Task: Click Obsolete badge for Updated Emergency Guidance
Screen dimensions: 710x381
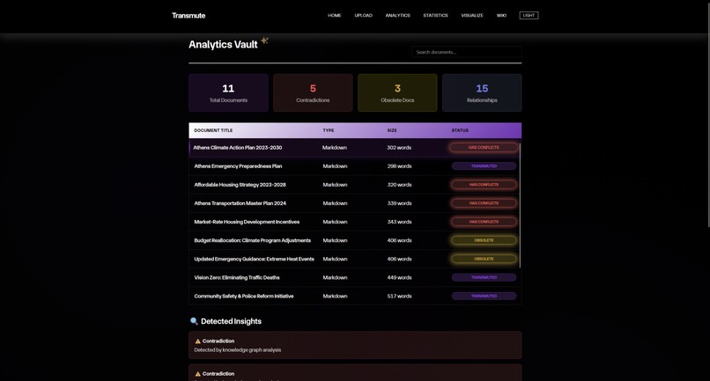Action: click(484, 259)
